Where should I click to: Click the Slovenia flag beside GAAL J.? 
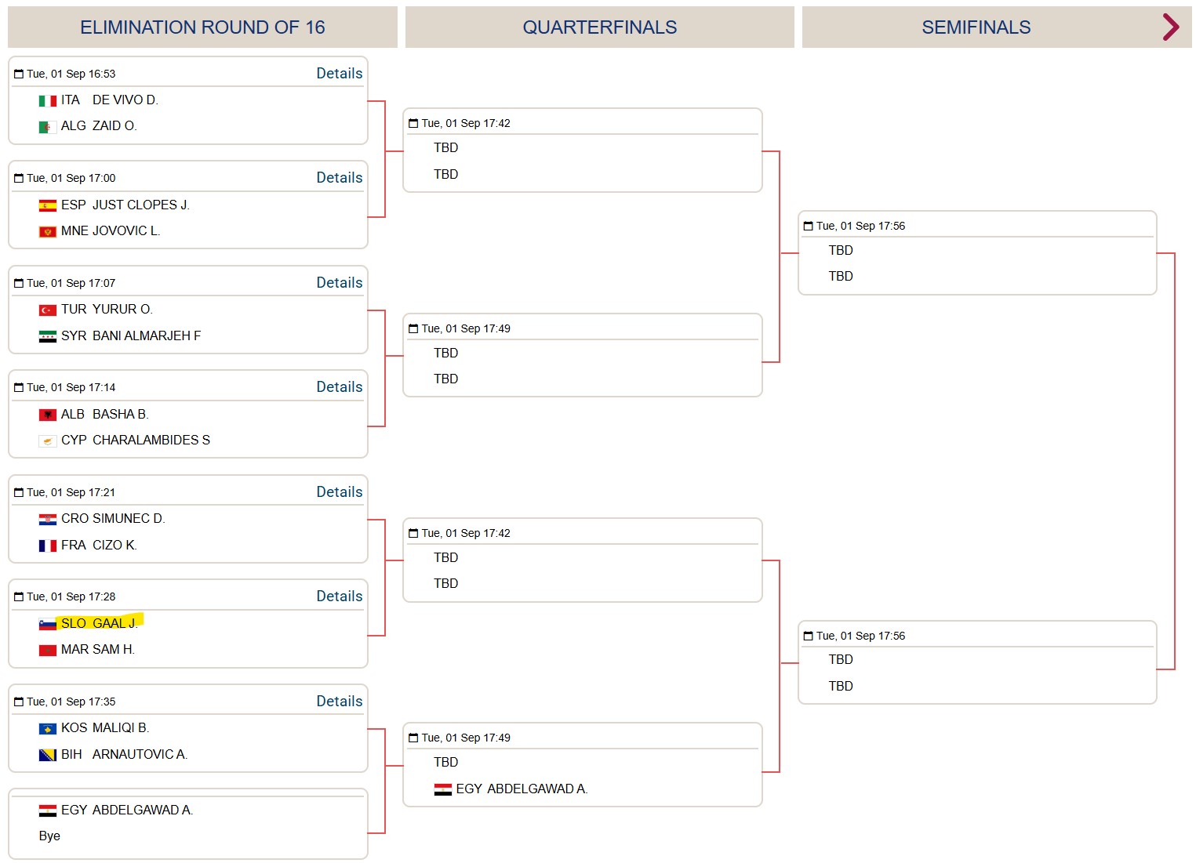click(x=48, y=624)
